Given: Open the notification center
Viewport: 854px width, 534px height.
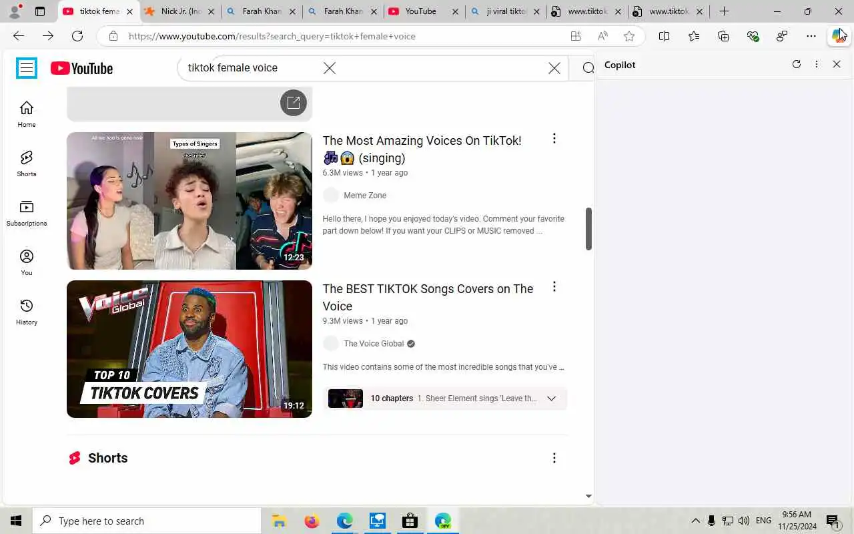Looking at the screenshot, I should [x=833, y=521].
